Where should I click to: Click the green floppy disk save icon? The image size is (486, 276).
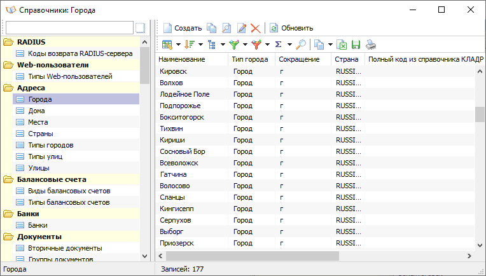pos(356,45)
